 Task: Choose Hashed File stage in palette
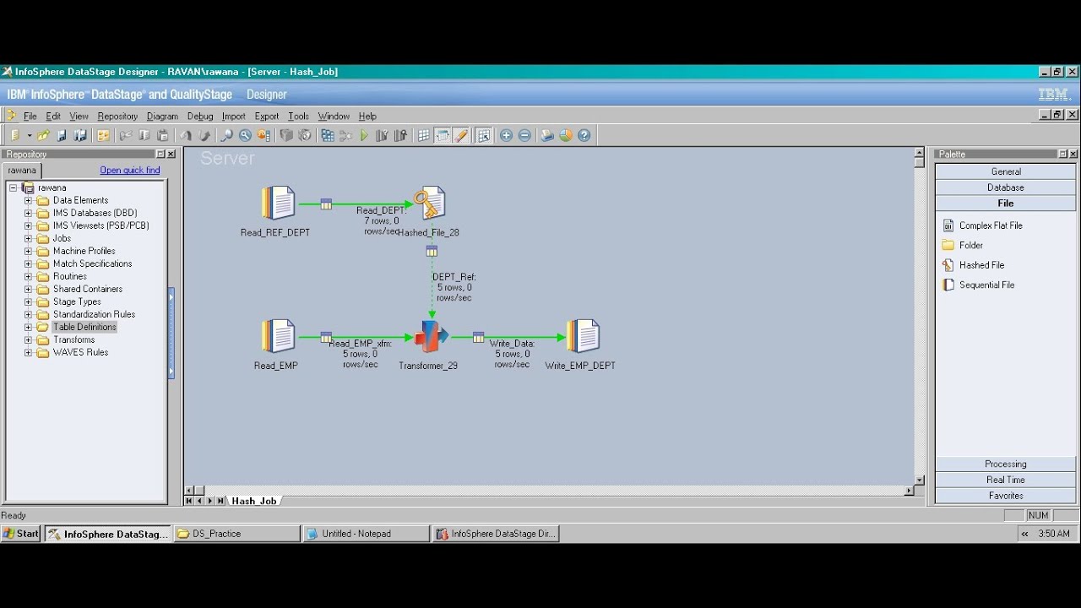click(x=981, y=265)
